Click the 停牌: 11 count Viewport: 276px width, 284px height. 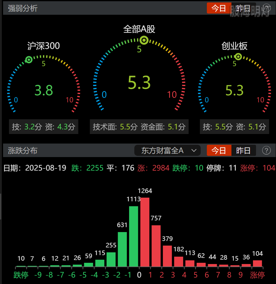click(222, 168)
